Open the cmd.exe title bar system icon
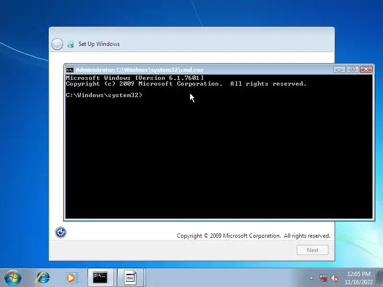This screenshot has height=287, width=383. tap(69, 70)
